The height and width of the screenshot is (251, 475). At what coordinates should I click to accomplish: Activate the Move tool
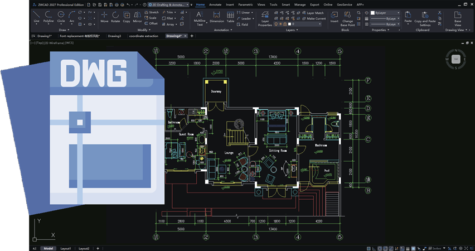tap(104, 17)
